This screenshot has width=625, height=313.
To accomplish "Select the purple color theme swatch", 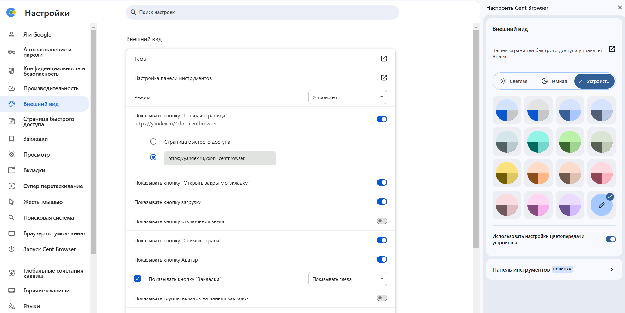I will [570, 205].
